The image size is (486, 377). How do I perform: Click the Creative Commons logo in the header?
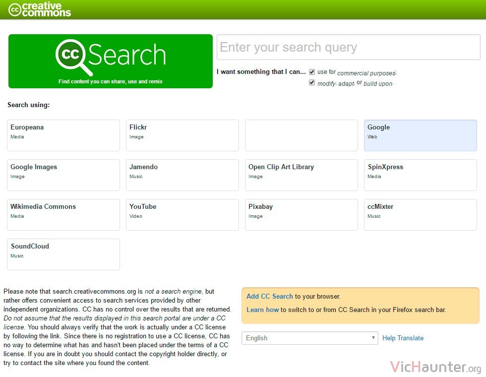coord(40,9)
